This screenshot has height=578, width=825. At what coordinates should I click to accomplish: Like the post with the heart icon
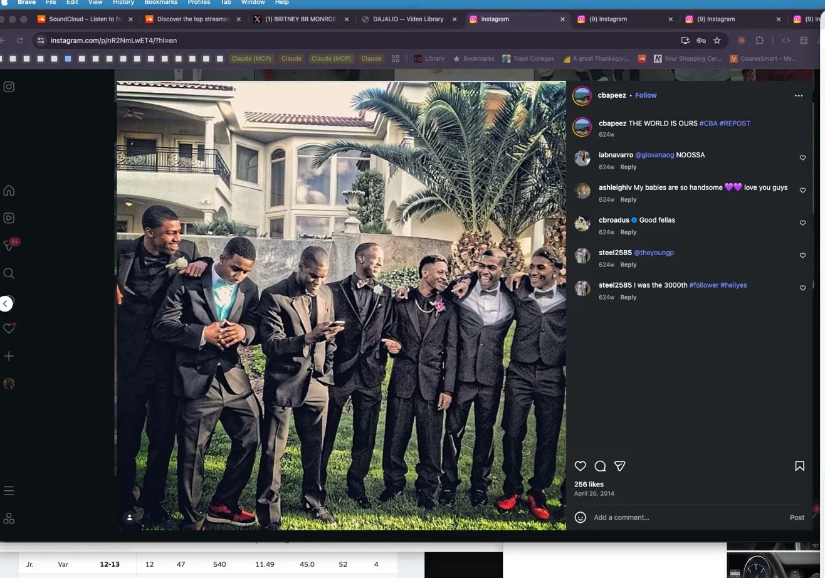(580, 466)
